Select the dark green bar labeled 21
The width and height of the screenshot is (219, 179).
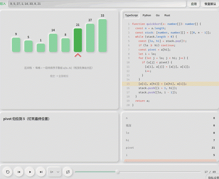point(78,40)
